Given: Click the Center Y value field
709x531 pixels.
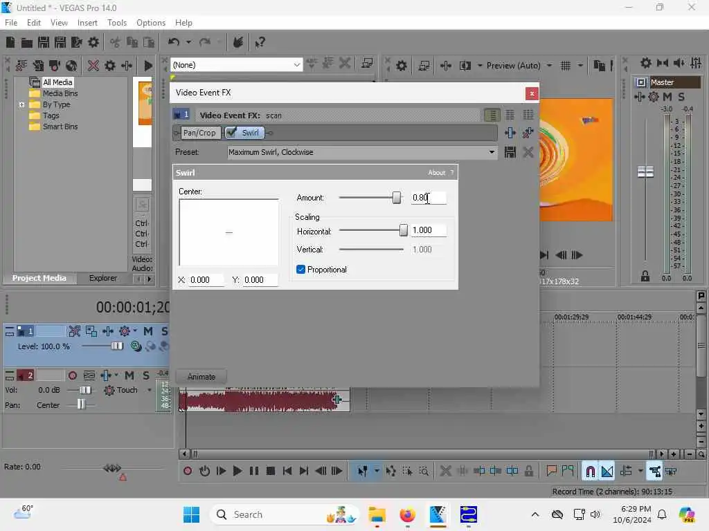Looking at the screenshot, I should coord(260,280).
